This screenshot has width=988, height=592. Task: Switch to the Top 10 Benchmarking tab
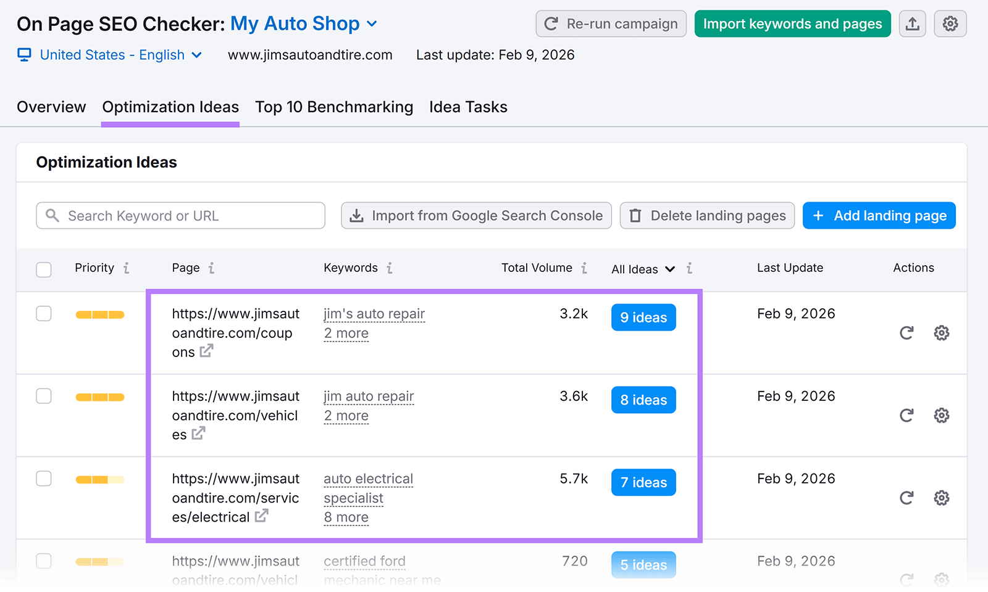point(334,107)
